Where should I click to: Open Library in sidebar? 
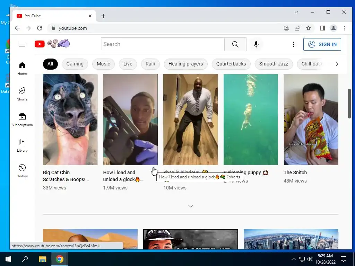point(22,145)
